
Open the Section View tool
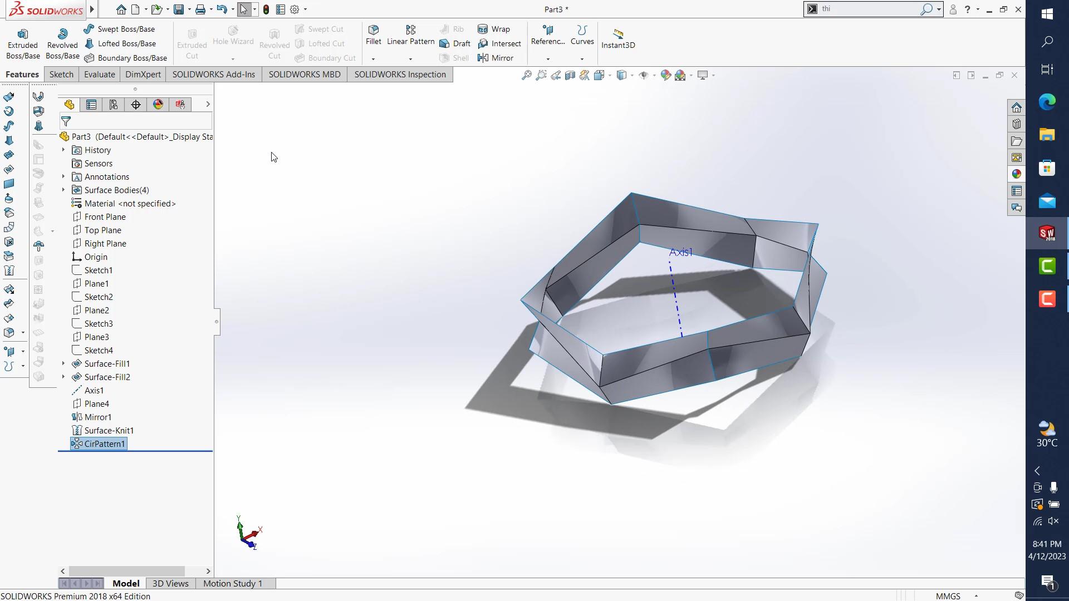click(570, 75)
